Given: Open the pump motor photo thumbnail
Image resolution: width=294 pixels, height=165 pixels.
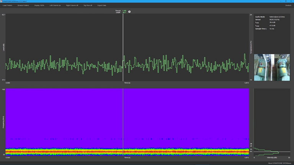Looking at the screenshot, I should (272, 67).
